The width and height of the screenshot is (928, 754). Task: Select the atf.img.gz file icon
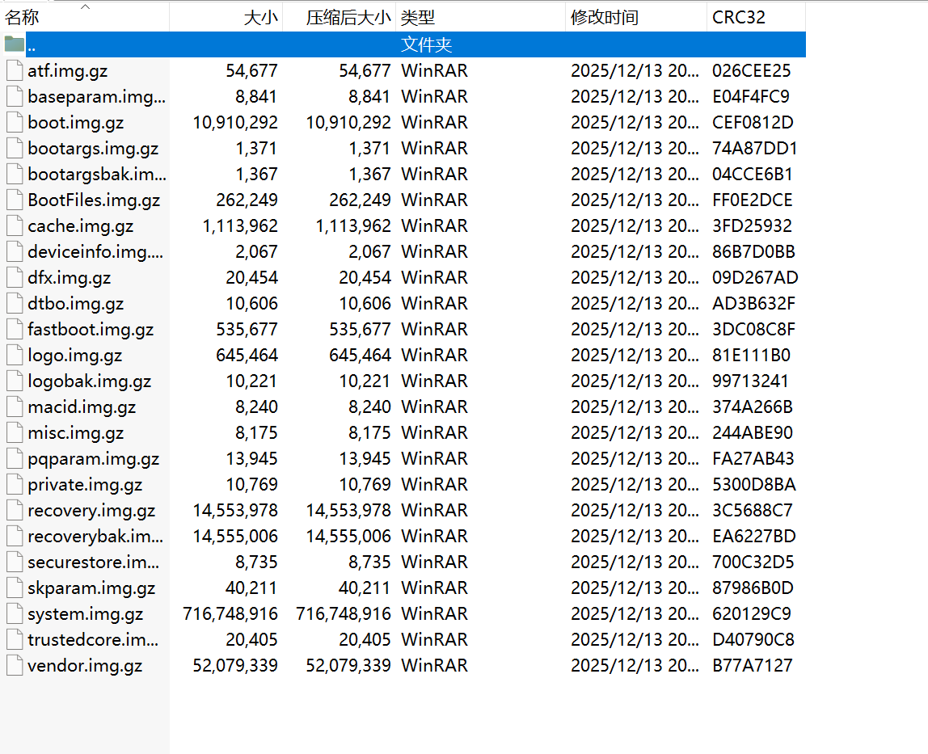coord(15,70)
